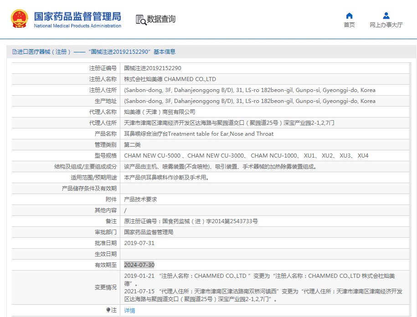Click the 注册证编号 row label
The image size is (417, 317).
point(103,68)
